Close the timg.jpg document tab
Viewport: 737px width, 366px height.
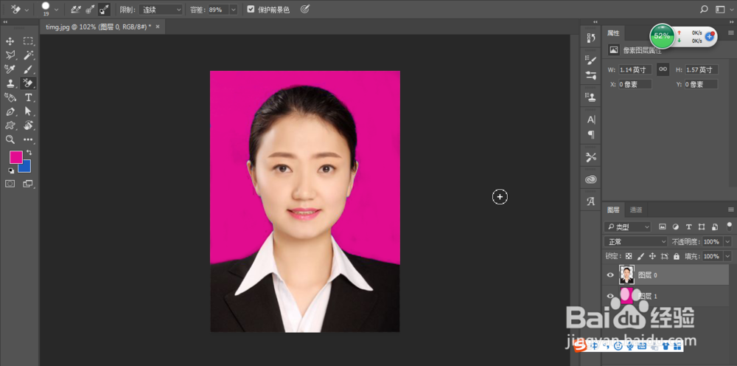click(x=158, y=27)
